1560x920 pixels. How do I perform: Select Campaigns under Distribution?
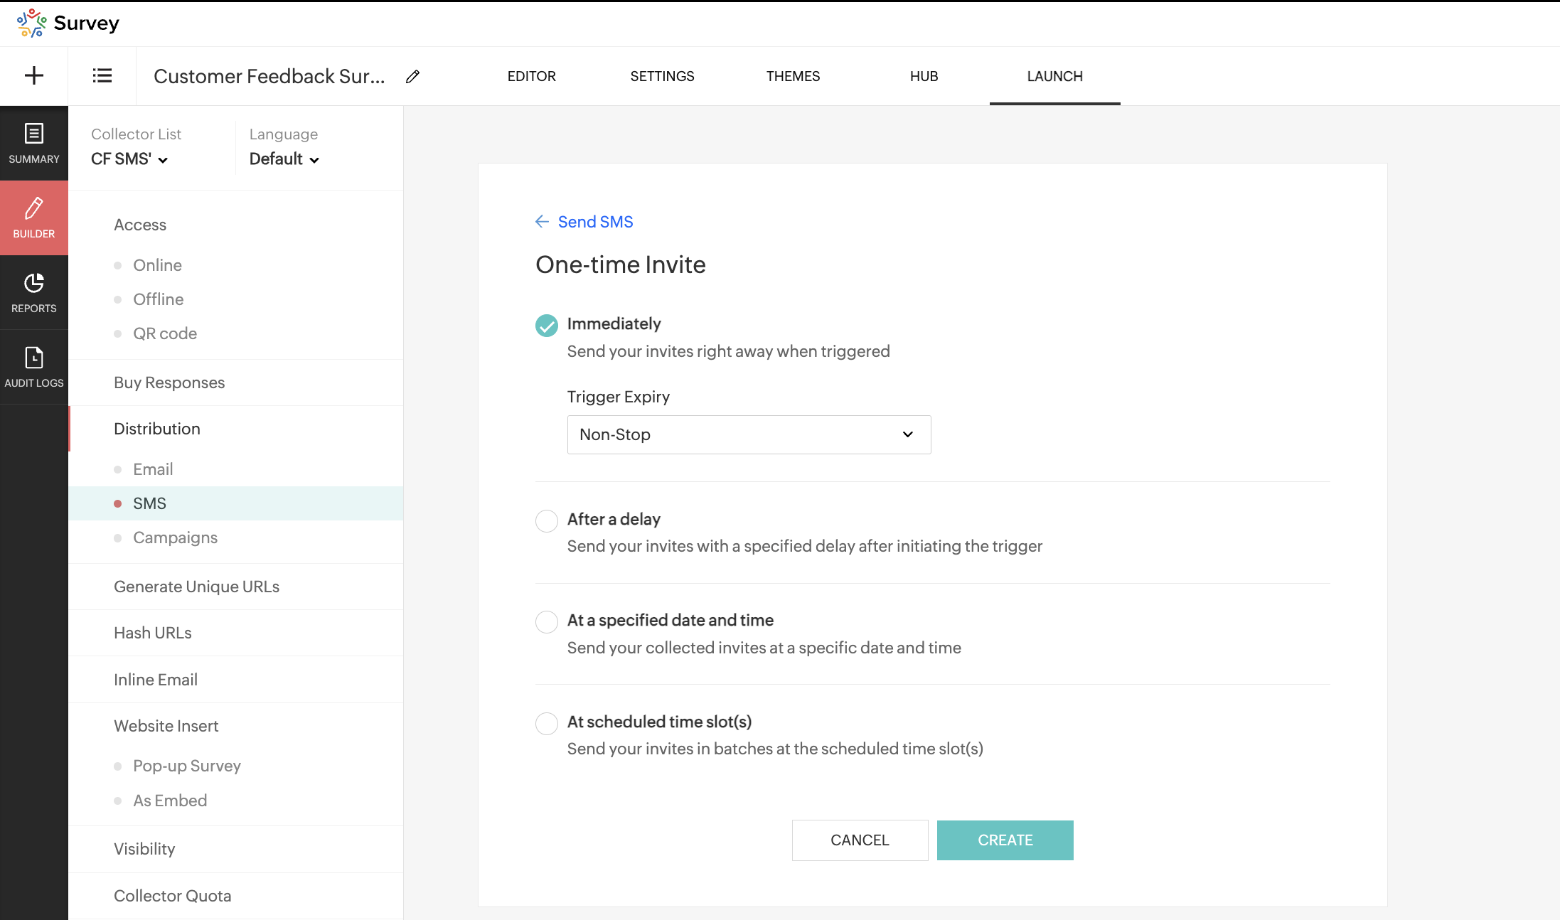click(x=175, y=537)
